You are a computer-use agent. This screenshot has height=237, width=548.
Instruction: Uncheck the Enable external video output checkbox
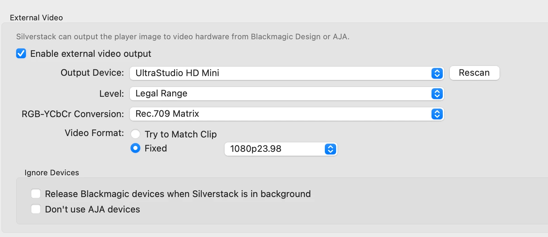21,54
